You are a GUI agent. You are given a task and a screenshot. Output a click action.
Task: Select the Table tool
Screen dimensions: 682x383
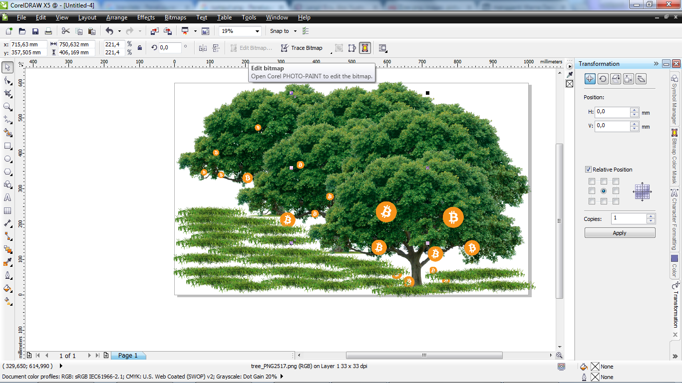[x=7, y=211]
